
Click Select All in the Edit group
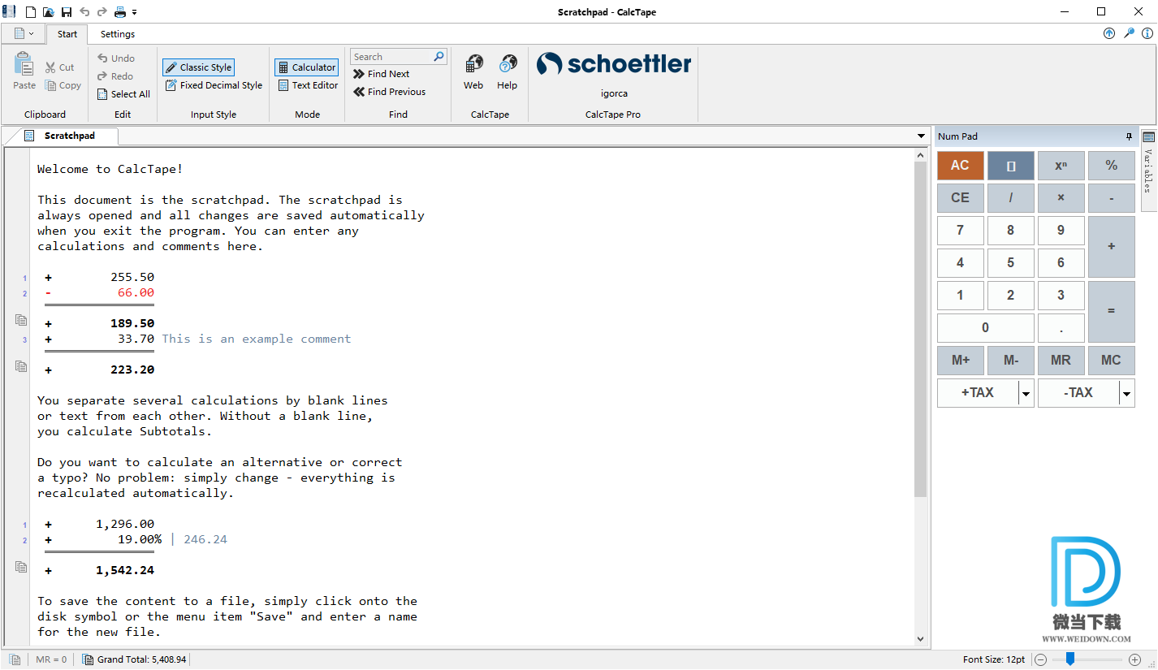click(x=123, y=94)
